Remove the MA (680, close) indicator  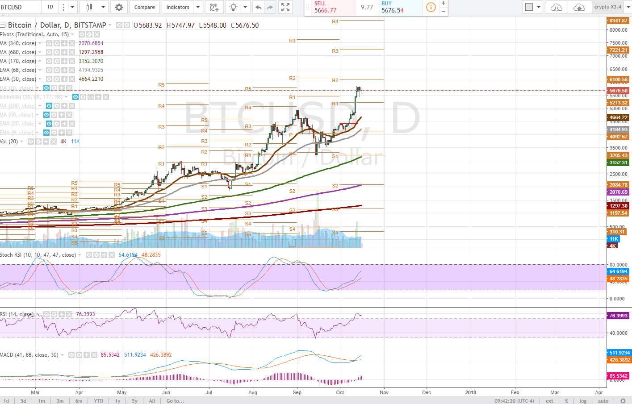coord(72,52)
